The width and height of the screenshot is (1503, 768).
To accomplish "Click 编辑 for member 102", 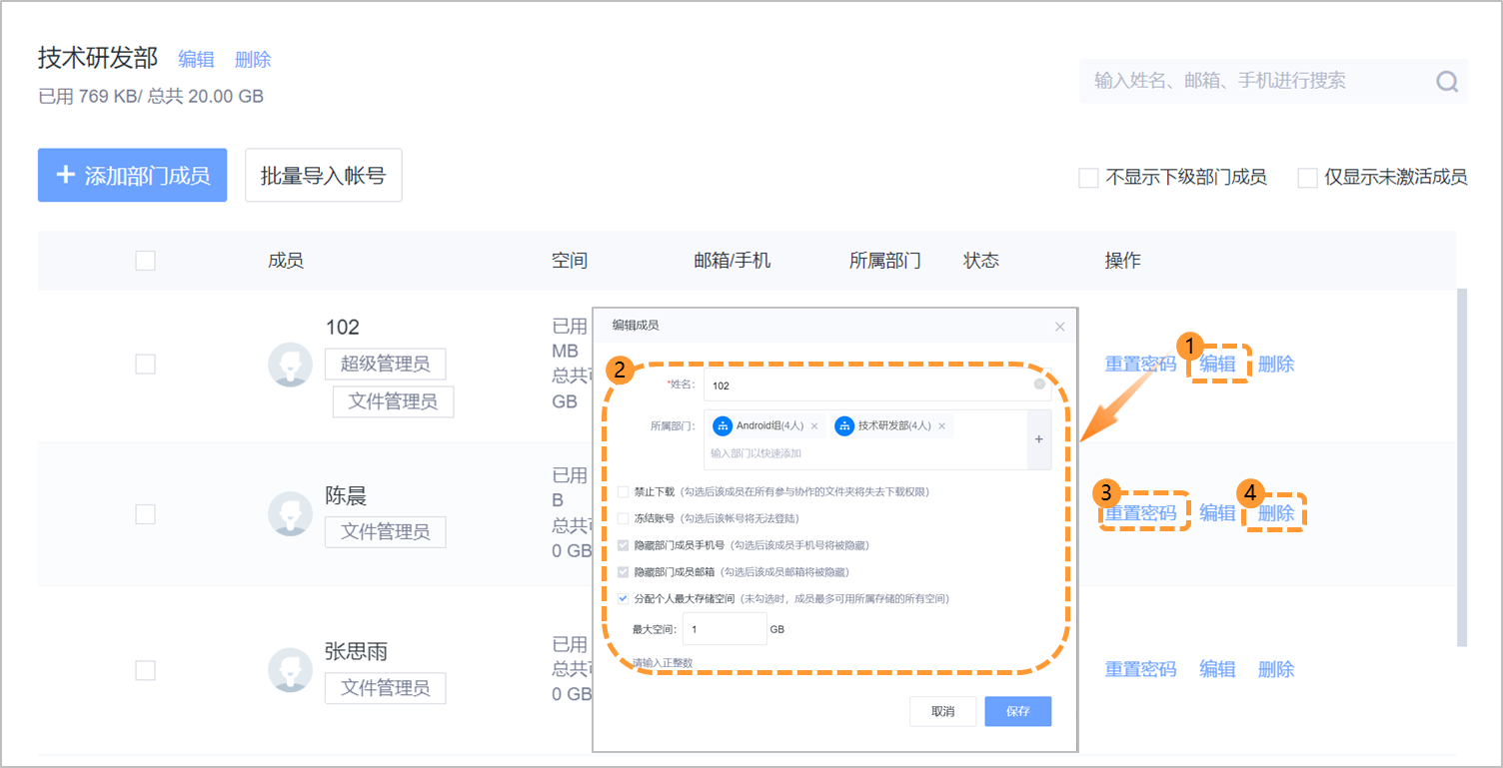I will click(x=1217, y=365).
